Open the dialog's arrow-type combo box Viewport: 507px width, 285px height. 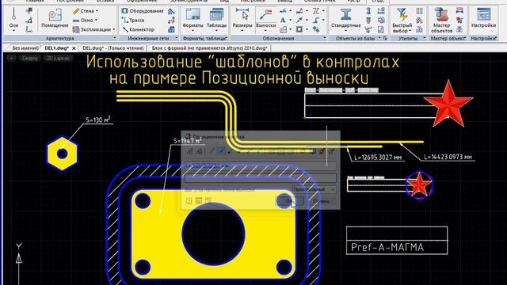[314, 189]
